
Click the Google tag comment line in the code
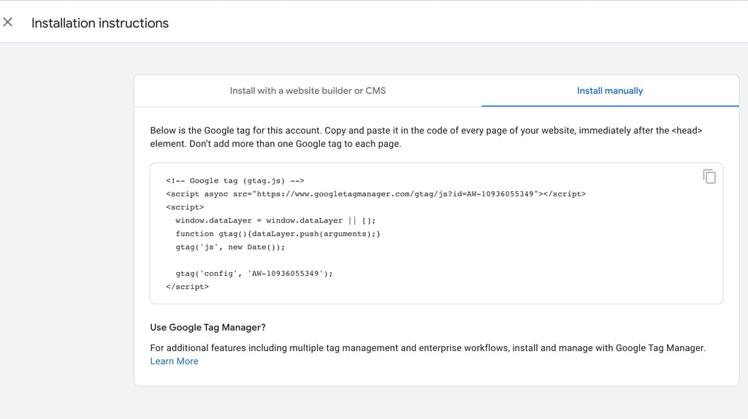click(x=234, y=181)
